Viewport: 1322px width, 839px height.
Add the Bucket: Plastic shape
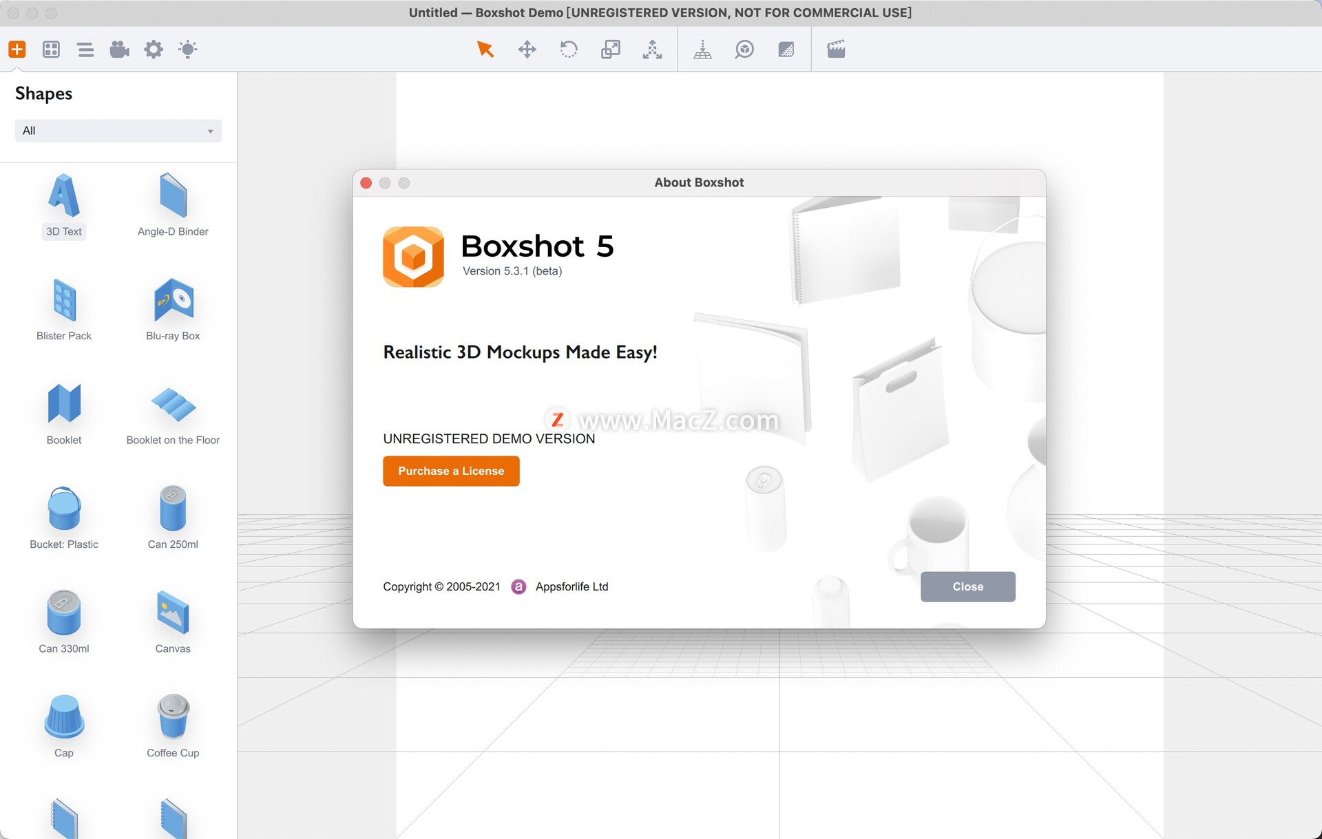pyautogui.click(x=64, y=518)
